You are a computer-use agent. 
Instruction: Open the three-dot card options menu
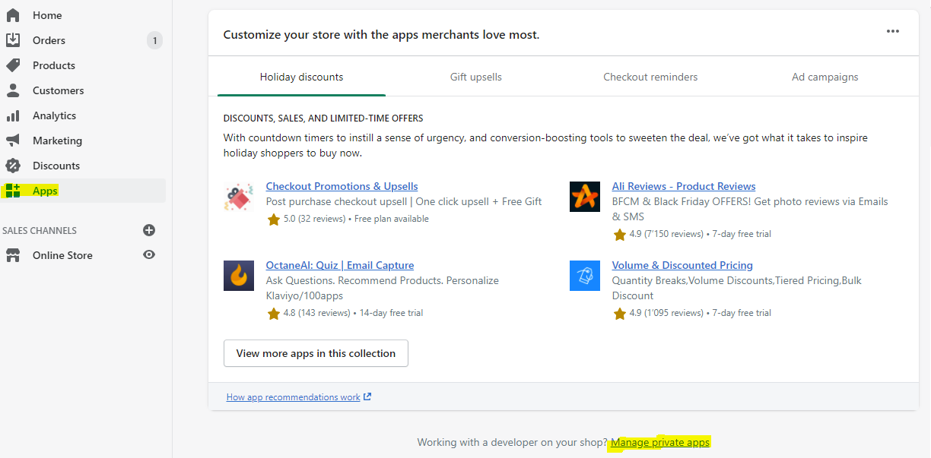pyautogui.click(x=893, y=32)
